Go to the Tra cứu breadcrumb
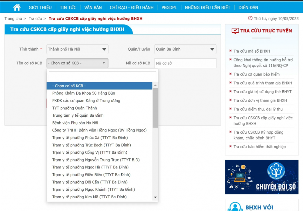Image resolution: width=303 pixels, height=211 pixels. (x=35, y=18)
